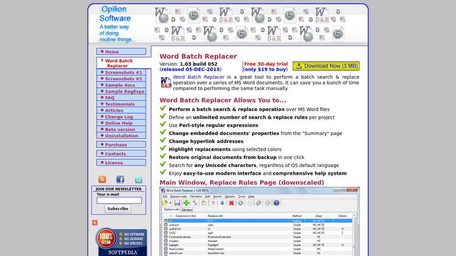
Task: Click the gray gear toolbar icon
Action: click(x=249, y=203)
